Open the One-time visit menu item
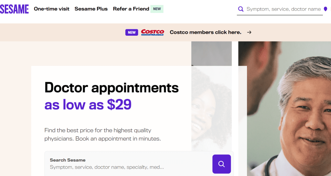The width and height of the screenshot is (331, 176). coord(52,9)
